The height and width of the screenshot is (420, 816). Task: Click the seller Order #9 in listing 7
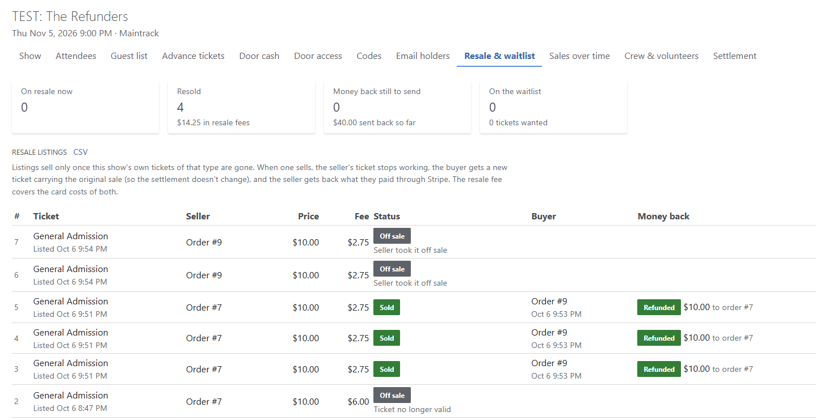[x=204, y=243]
